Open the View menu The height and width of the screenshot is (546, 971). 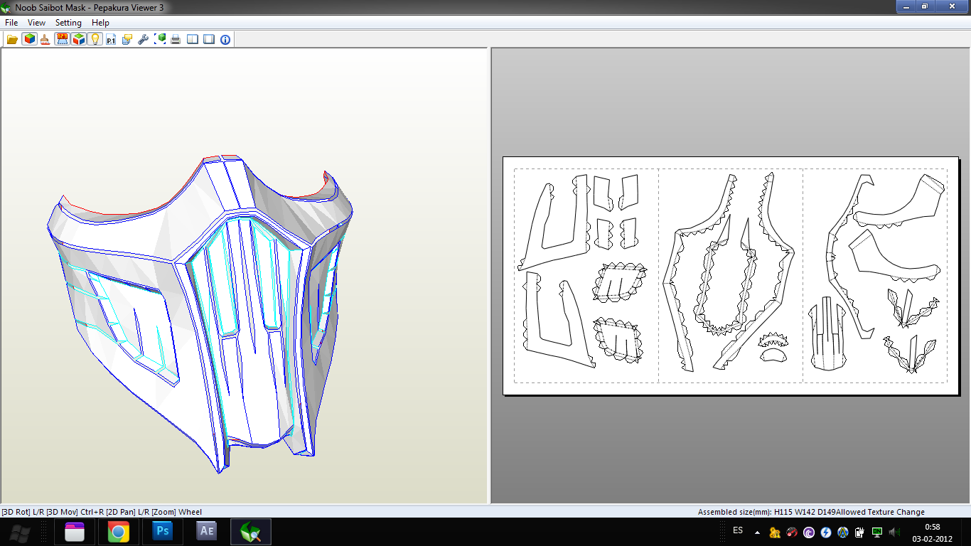pyautogui.click(x=36, y=23)
